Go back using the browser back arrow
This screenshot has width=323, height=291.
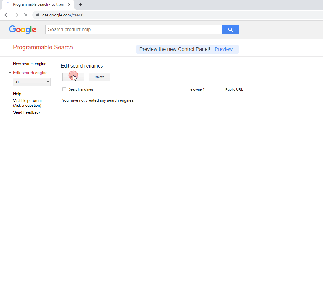(7, 15)
